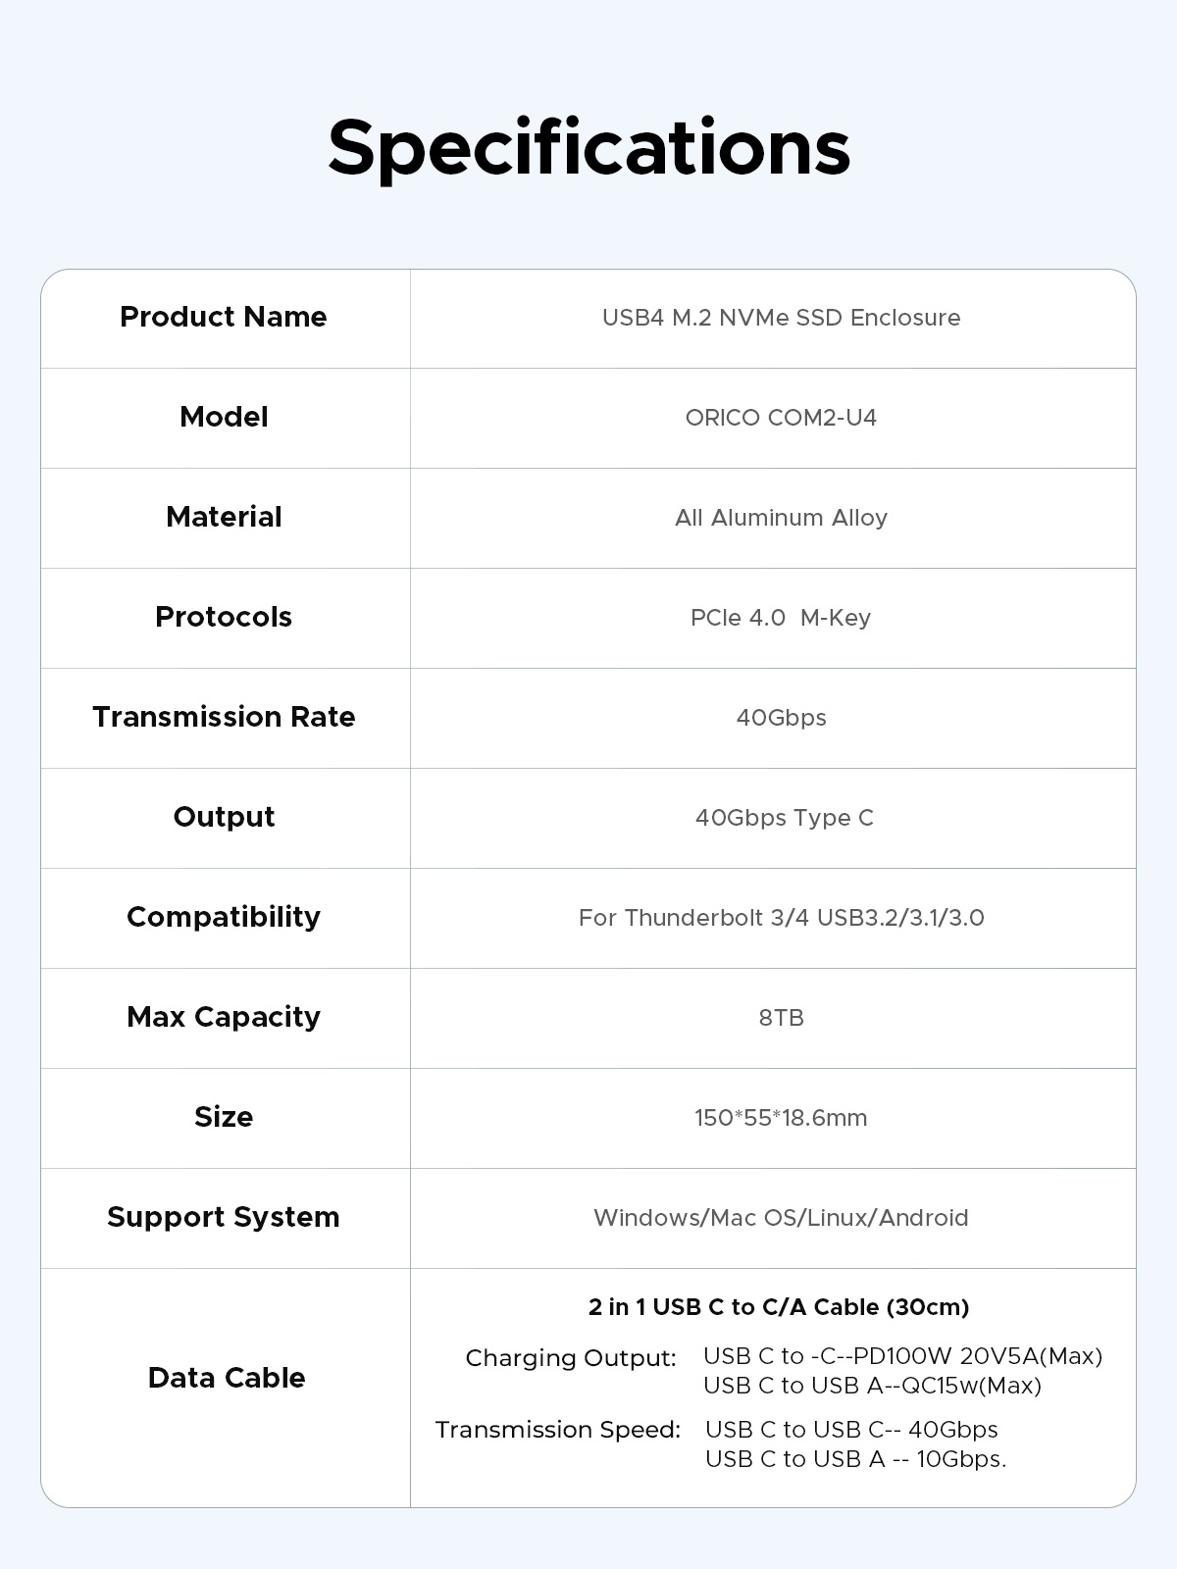Image resolution: width=1177 pixels, height=1569 pixels.
Task: Click the Support System row label
Action: coord(224,1217)
